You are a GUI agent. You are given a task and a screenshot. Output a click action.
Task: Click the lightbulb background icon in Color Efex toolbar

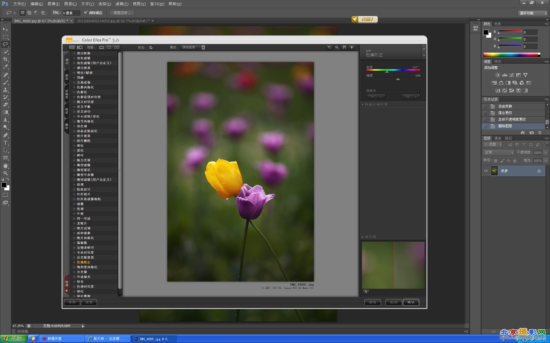[x=352, y=47]
